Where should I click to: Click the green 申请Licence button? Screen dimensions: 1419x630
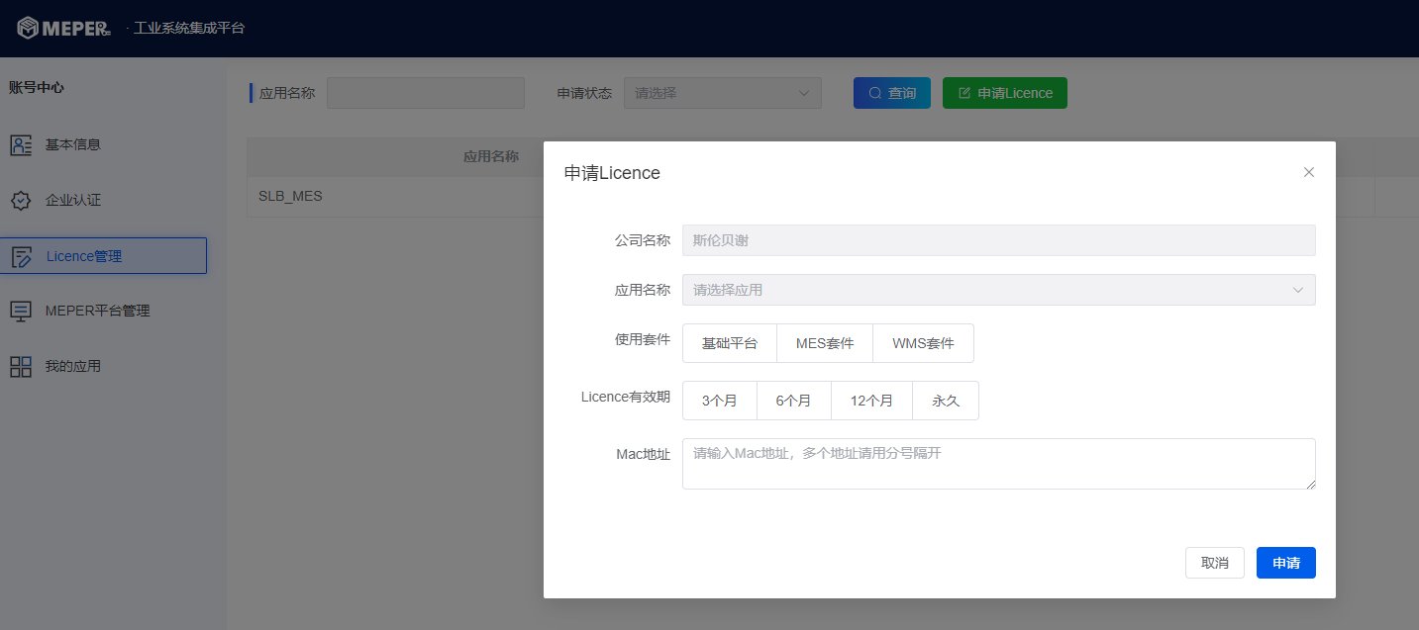click(x=1004, y=93)
